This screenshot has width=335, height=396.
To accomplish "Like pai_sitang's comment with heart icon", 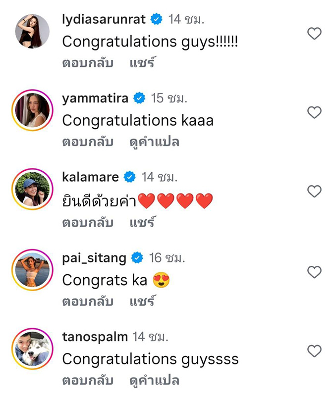I will click(x=314, y=272).
